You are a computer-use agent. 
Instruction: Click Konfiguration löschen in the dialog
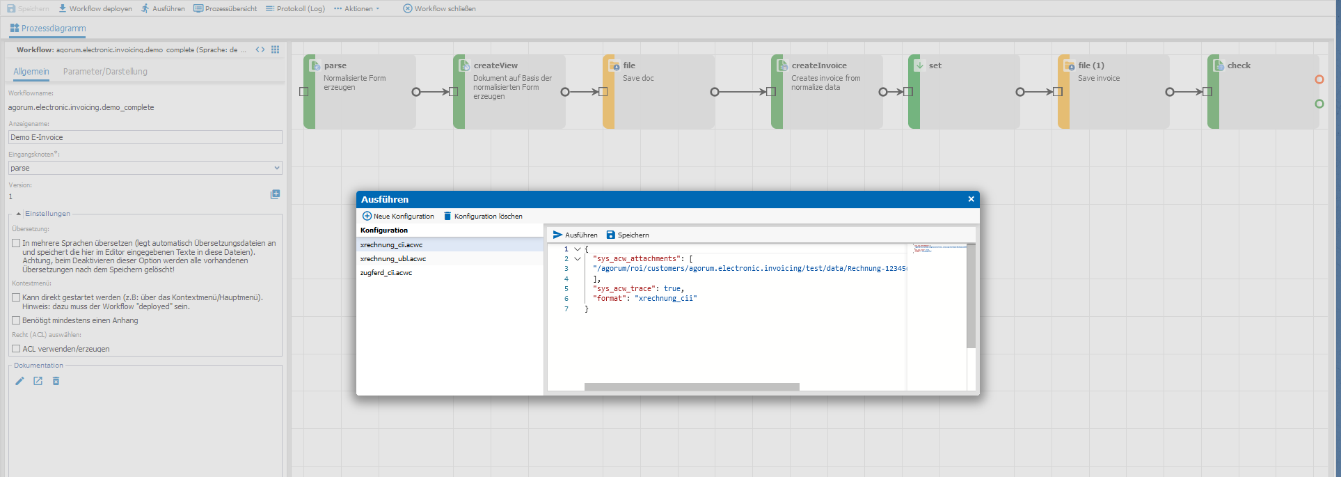483,216
